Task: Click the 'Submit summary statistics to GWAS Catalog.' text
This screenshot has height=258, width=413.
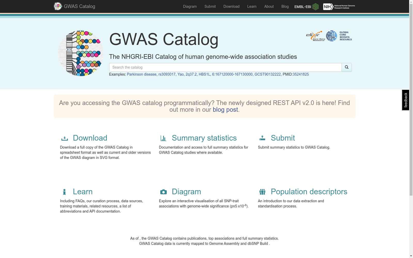Action: pyautogui.click(x=294, y=147)
